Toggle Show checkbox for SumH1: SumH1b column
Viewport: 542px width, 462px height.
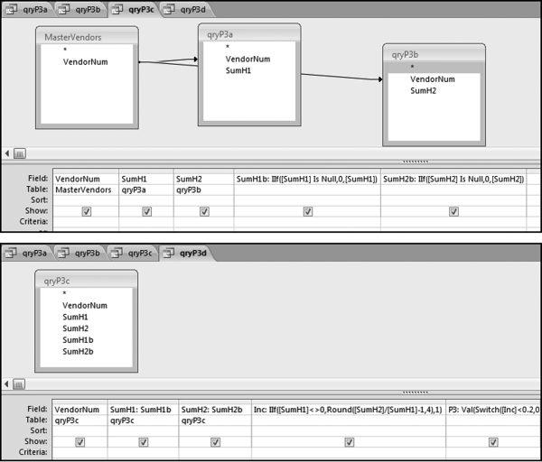tap(143, 442)
